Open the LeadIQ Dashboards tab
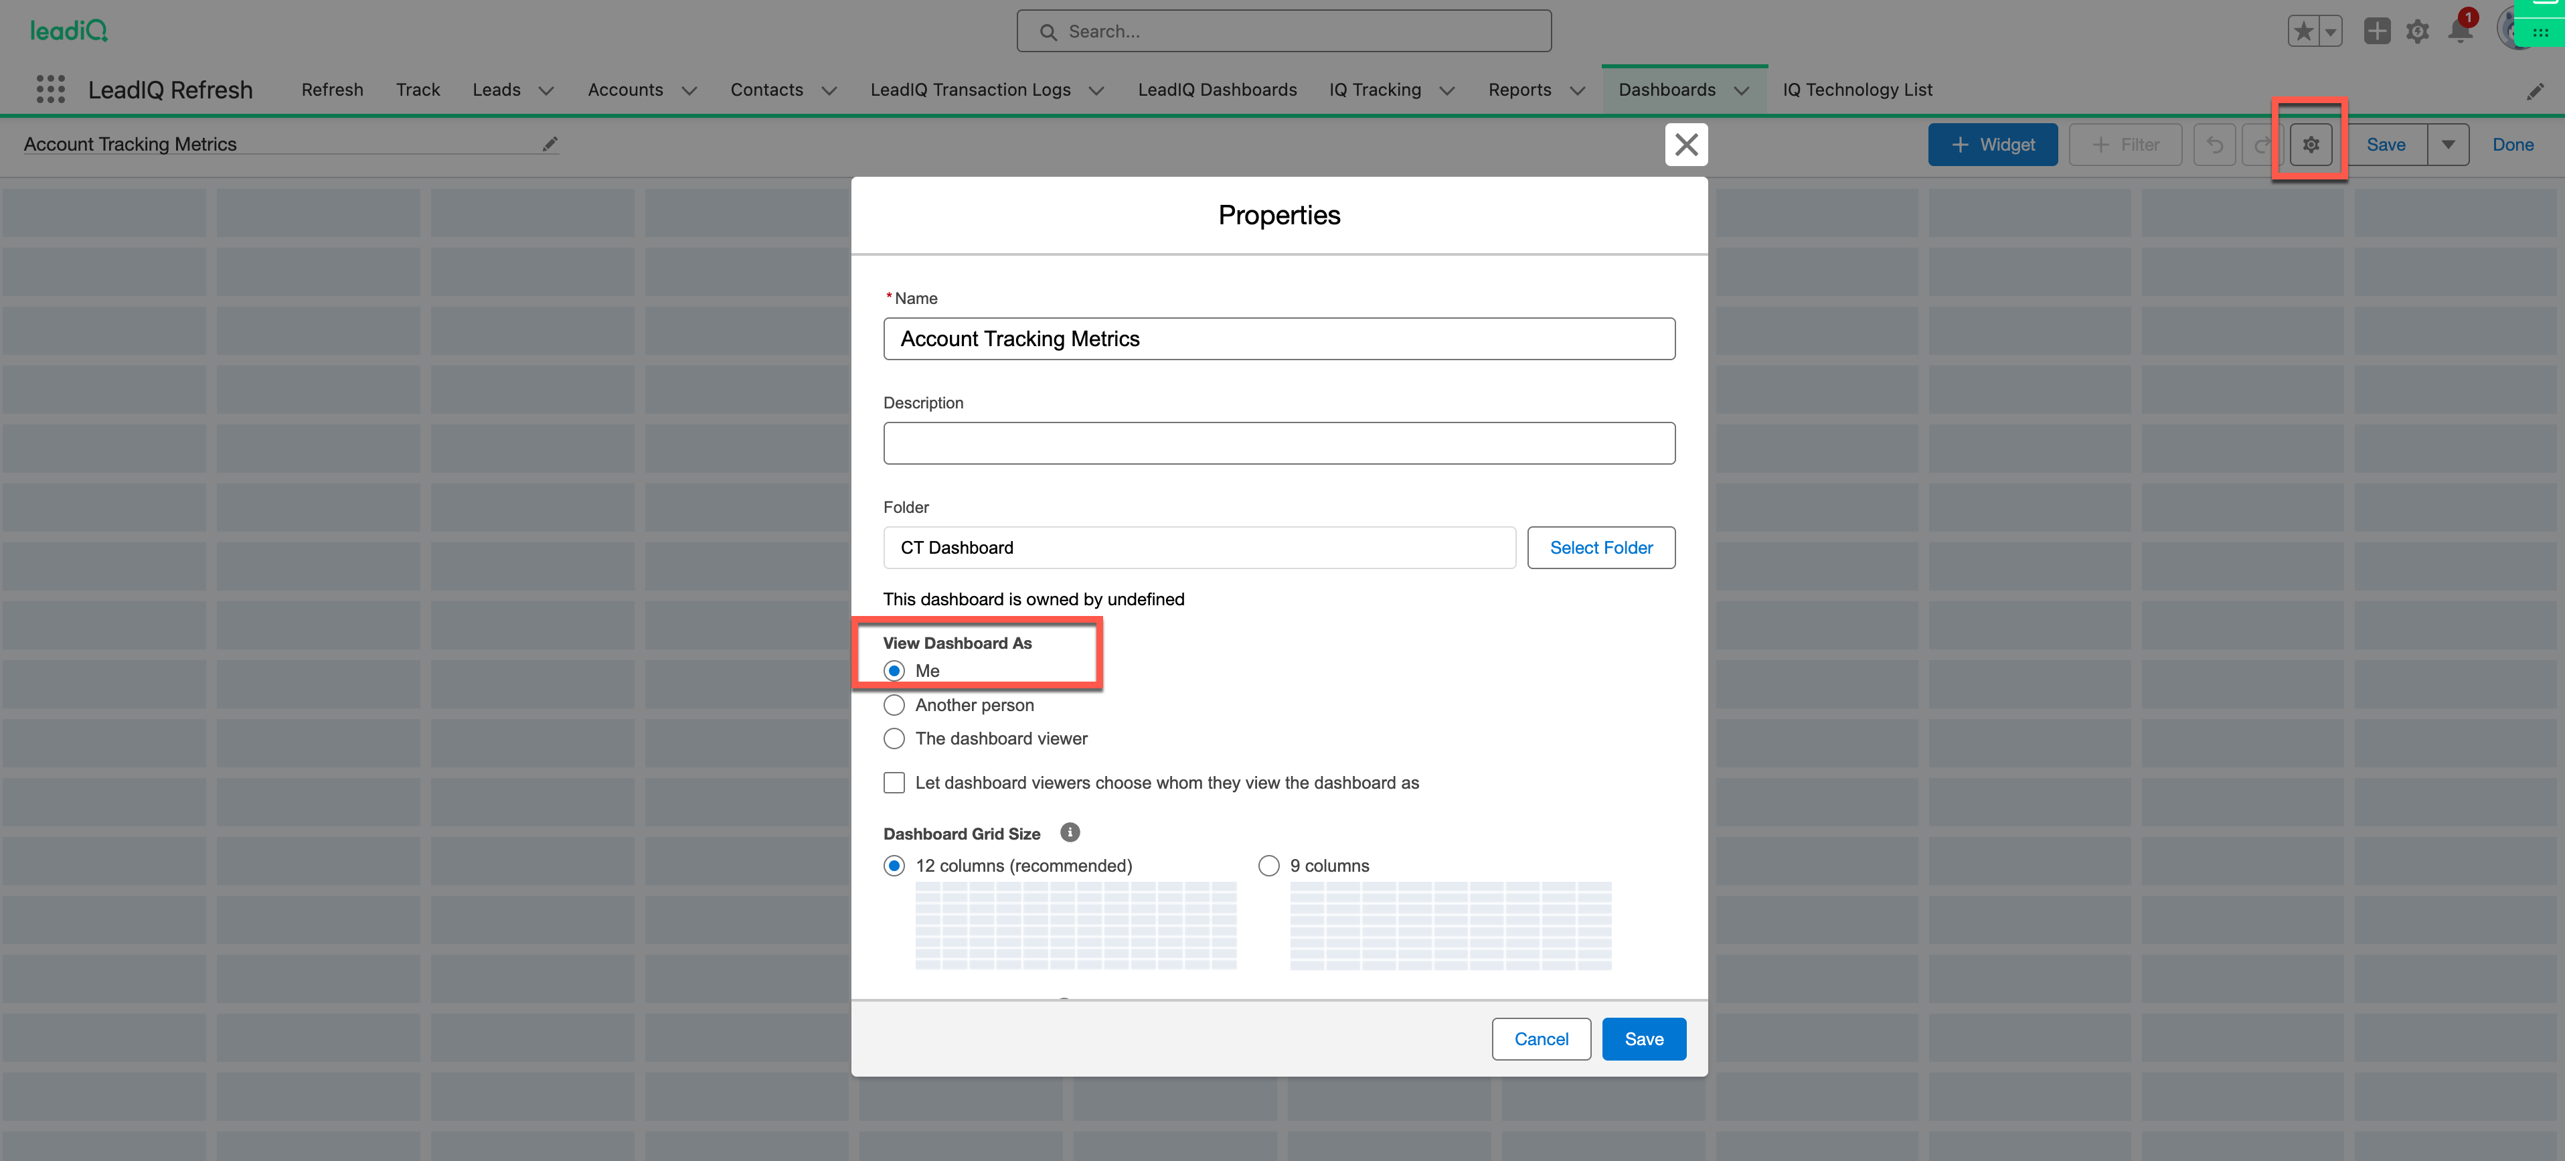The height and width of the screenshot is (1161, 2565). tap(1217, 90)
